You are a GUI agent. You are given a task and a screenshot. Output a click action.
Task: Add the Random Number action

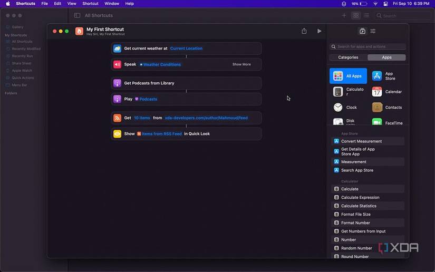pos(368,248)
